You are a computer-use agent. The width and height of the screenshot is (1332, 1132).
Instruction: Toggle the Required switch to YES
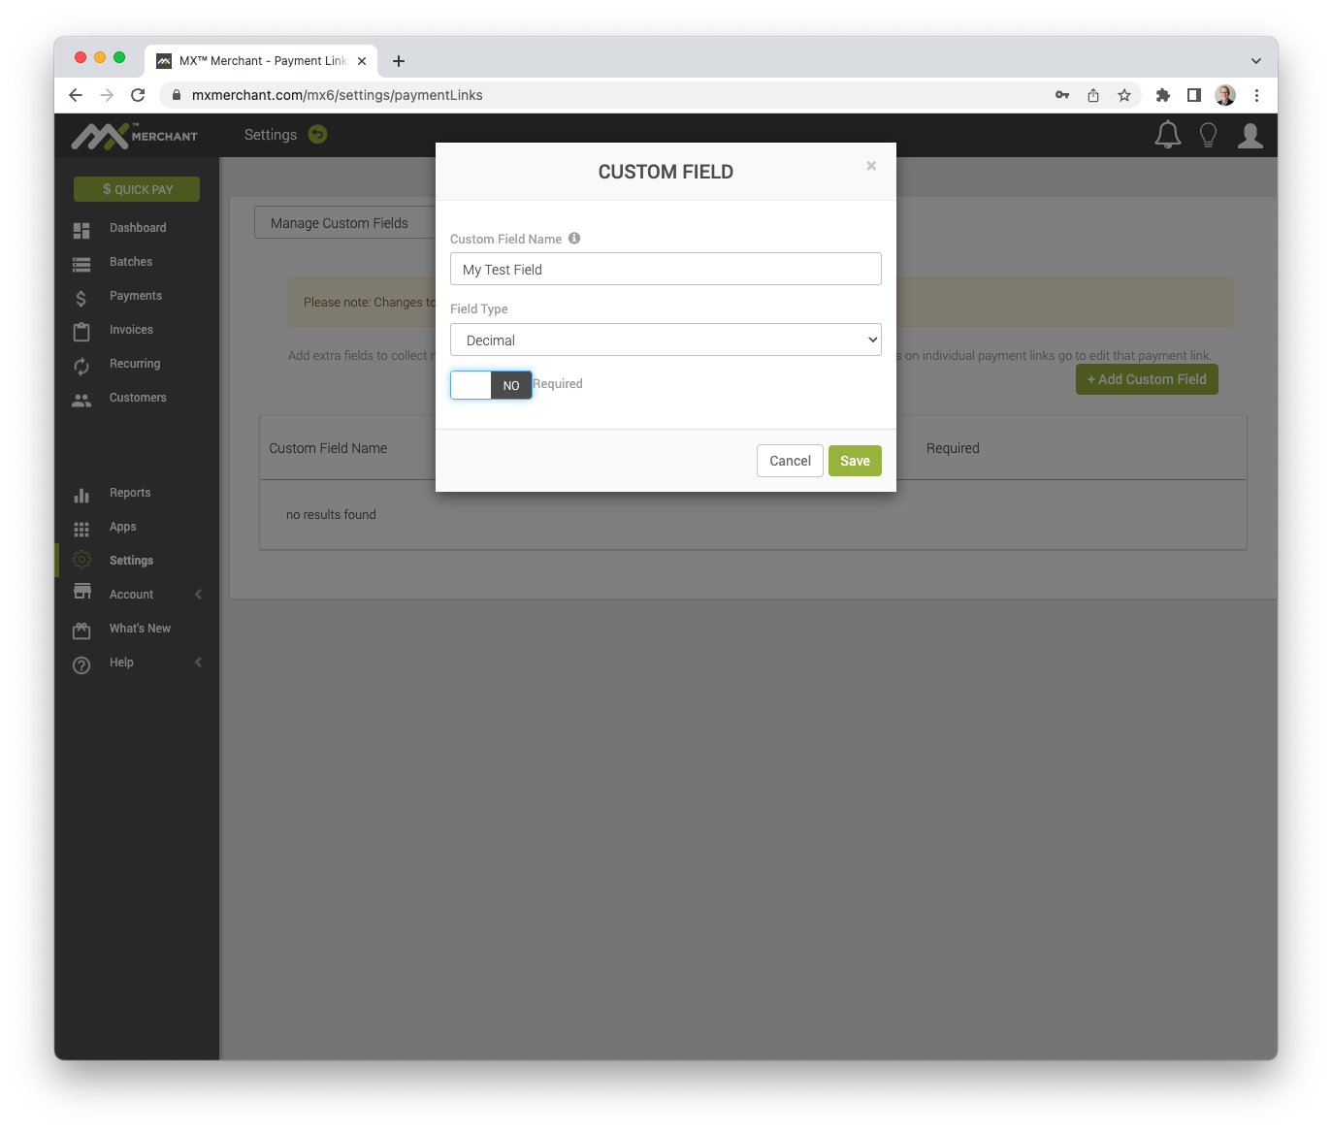(x=491, y=384)
